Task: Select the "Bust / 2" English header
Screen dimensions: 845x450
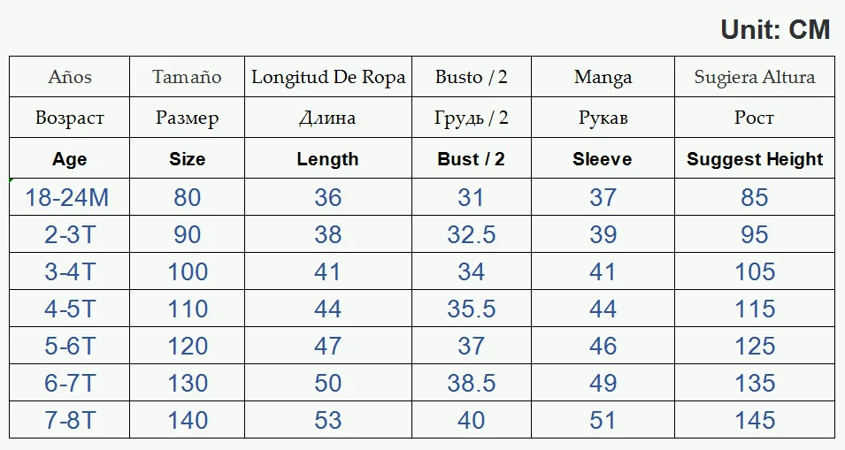Action: [471, 159]
